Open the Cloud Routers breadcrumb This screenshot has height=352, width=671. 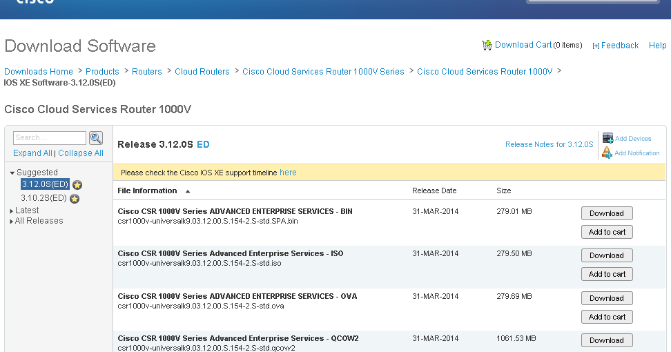coord(202,72)
